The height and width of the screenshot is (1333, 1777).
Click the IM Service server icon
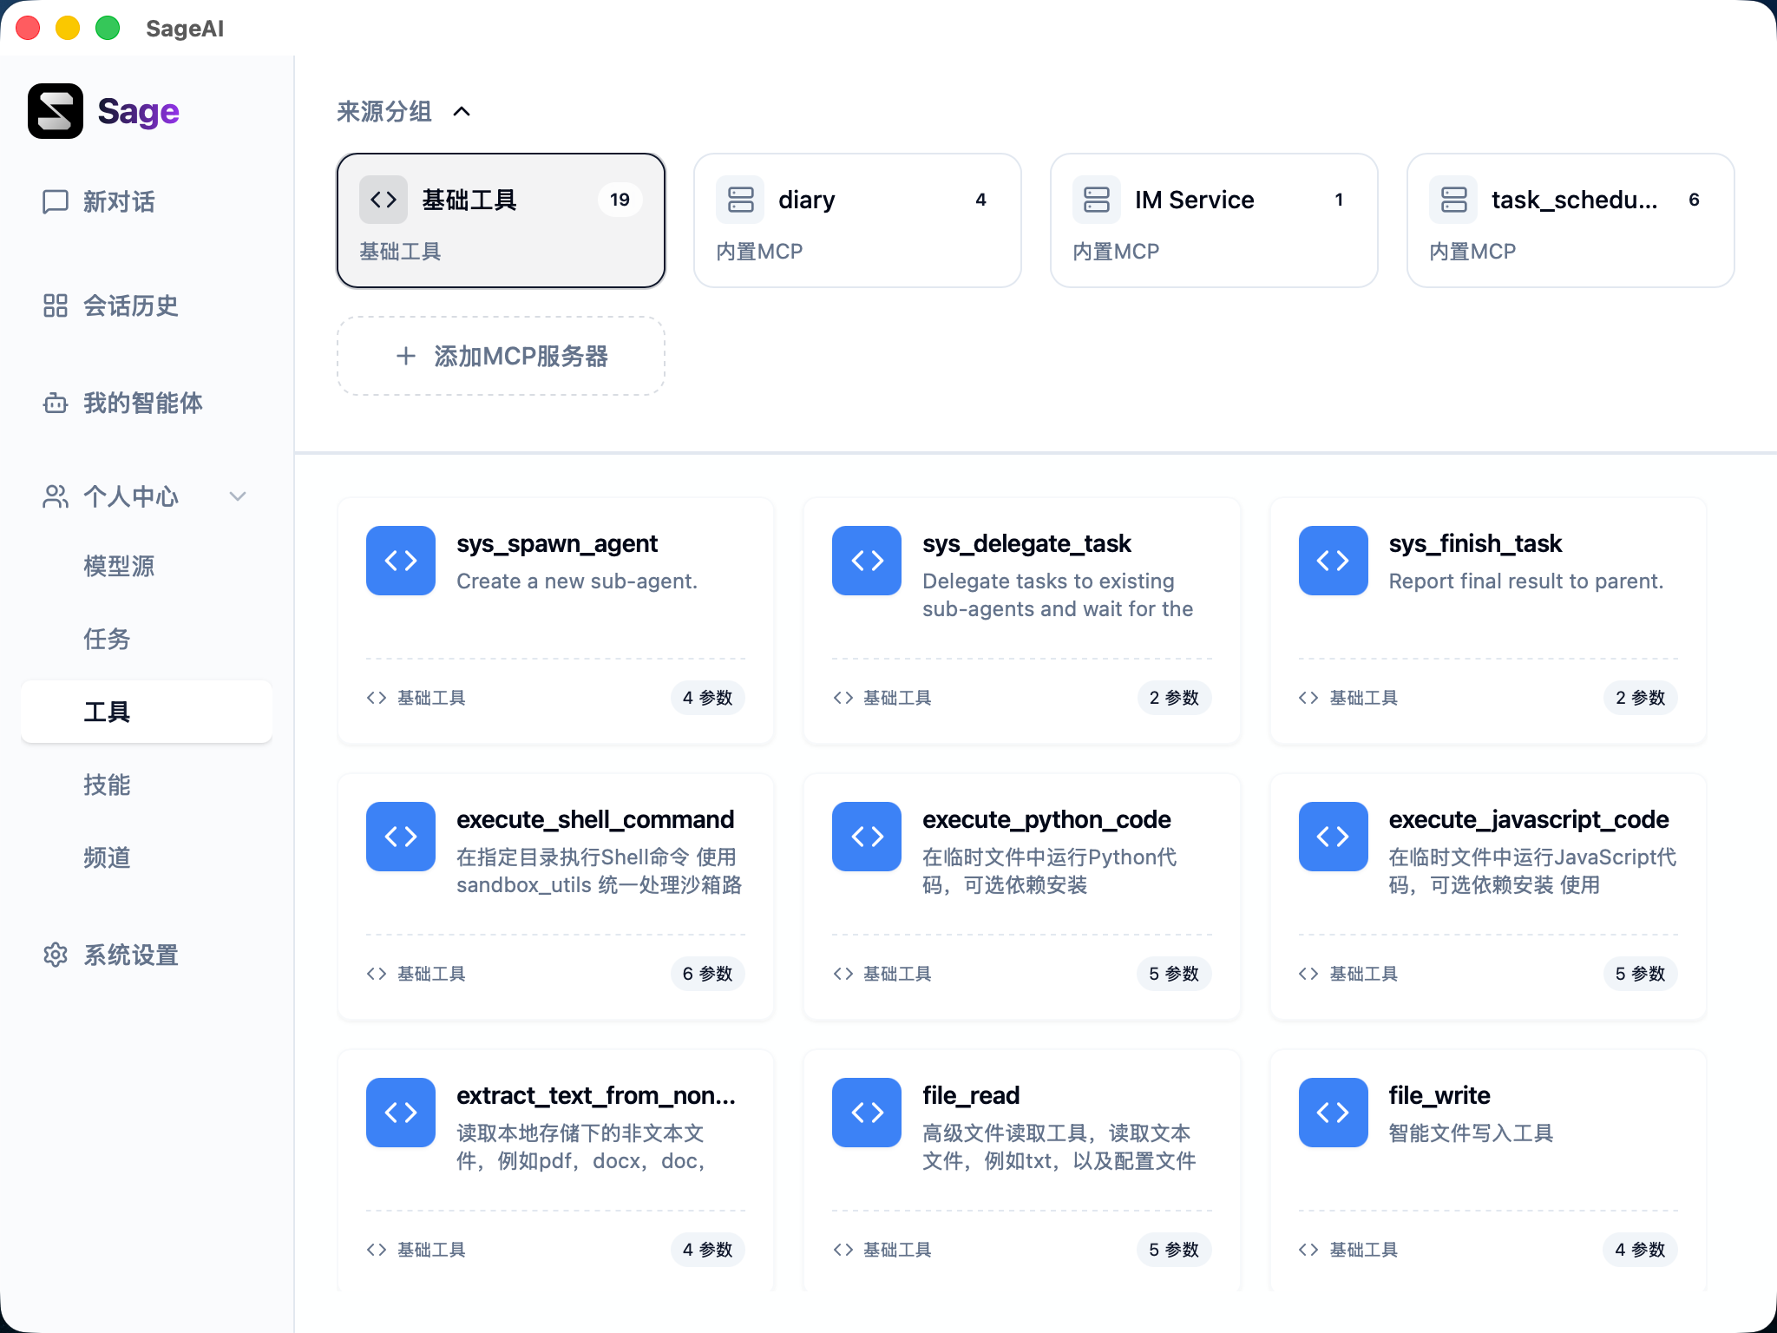coord(1097,199)
